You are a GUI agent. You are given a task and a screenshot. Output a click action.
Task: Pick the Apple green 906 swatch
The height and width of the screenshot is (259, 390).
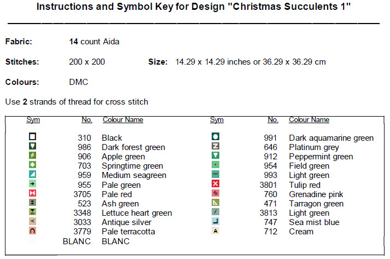(x=32, y=156)
